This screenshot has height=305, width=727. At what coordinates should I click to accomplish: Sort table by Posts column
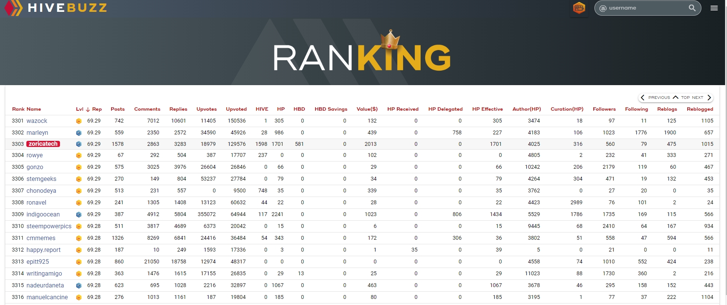click(118, 109)
